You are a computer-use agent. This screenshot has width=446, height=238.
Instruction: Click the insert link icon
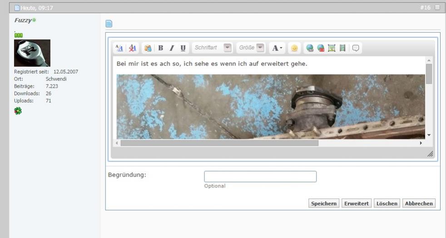point(310,48)
